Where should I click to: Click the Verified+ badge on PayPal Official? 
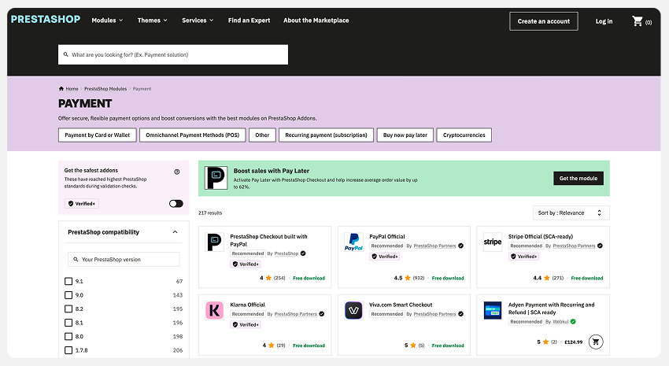(384, 257)
